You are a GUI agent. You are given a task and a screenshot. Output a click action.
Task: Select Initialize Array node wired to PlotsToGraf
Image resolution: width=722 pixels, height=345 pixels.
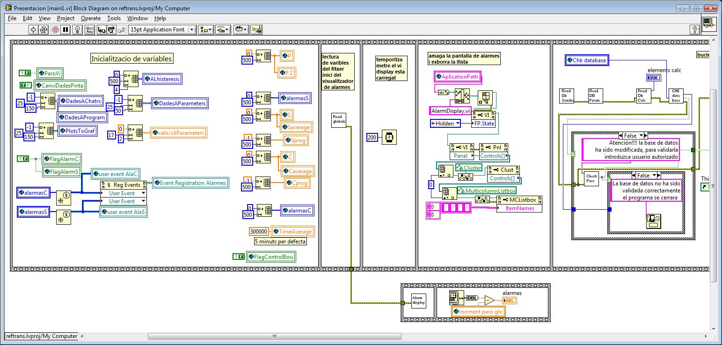pos(46,131)
